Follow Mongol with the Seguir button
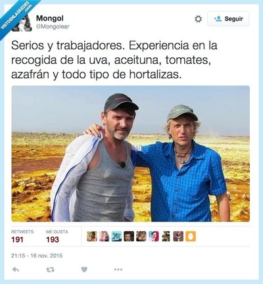 [x=228, y=19]
